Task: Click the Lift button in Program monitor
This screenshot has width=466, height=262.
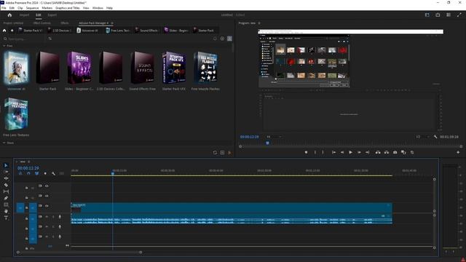Action: [378, 152]
